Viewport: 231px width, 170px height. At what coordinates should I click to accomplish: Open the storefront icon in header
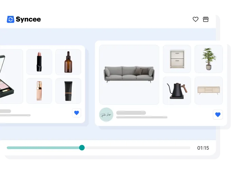pyautogui.click(x=206, y=19)
